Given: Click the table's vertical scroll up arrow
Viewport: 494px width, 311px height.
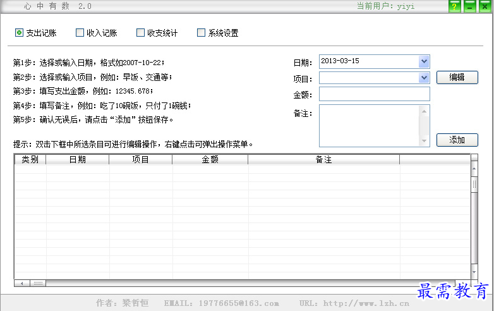Looking at the screenshot, I should 474,169.
